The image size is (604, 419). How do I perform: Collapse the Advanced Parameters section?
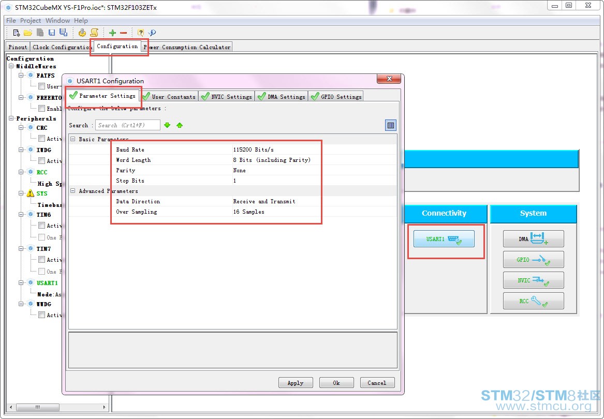73,191
